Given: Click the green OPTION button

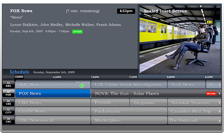Looking at the screenshot, I should (x=77, y=32).
